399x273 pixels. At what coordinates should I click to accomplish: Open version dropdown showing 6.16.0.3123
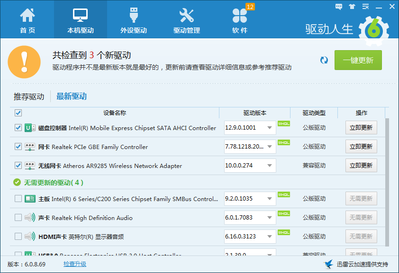(x=269, y=237)
